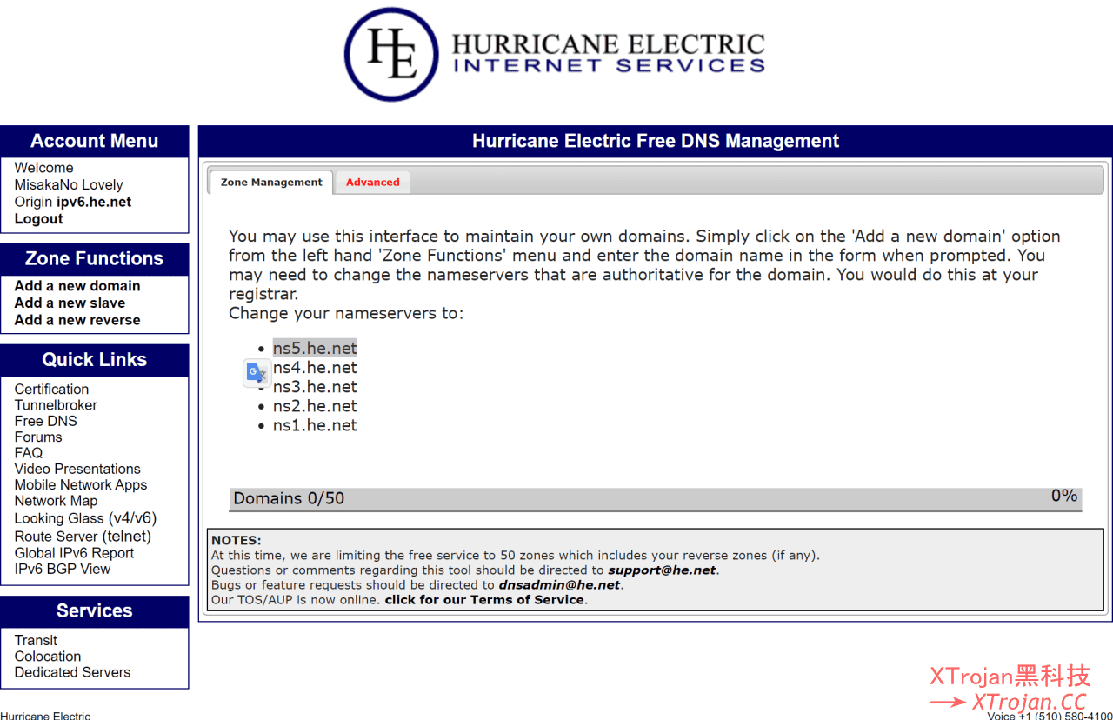Visit the Forums link
The image size is (1113, 720).
pos(38,437)
